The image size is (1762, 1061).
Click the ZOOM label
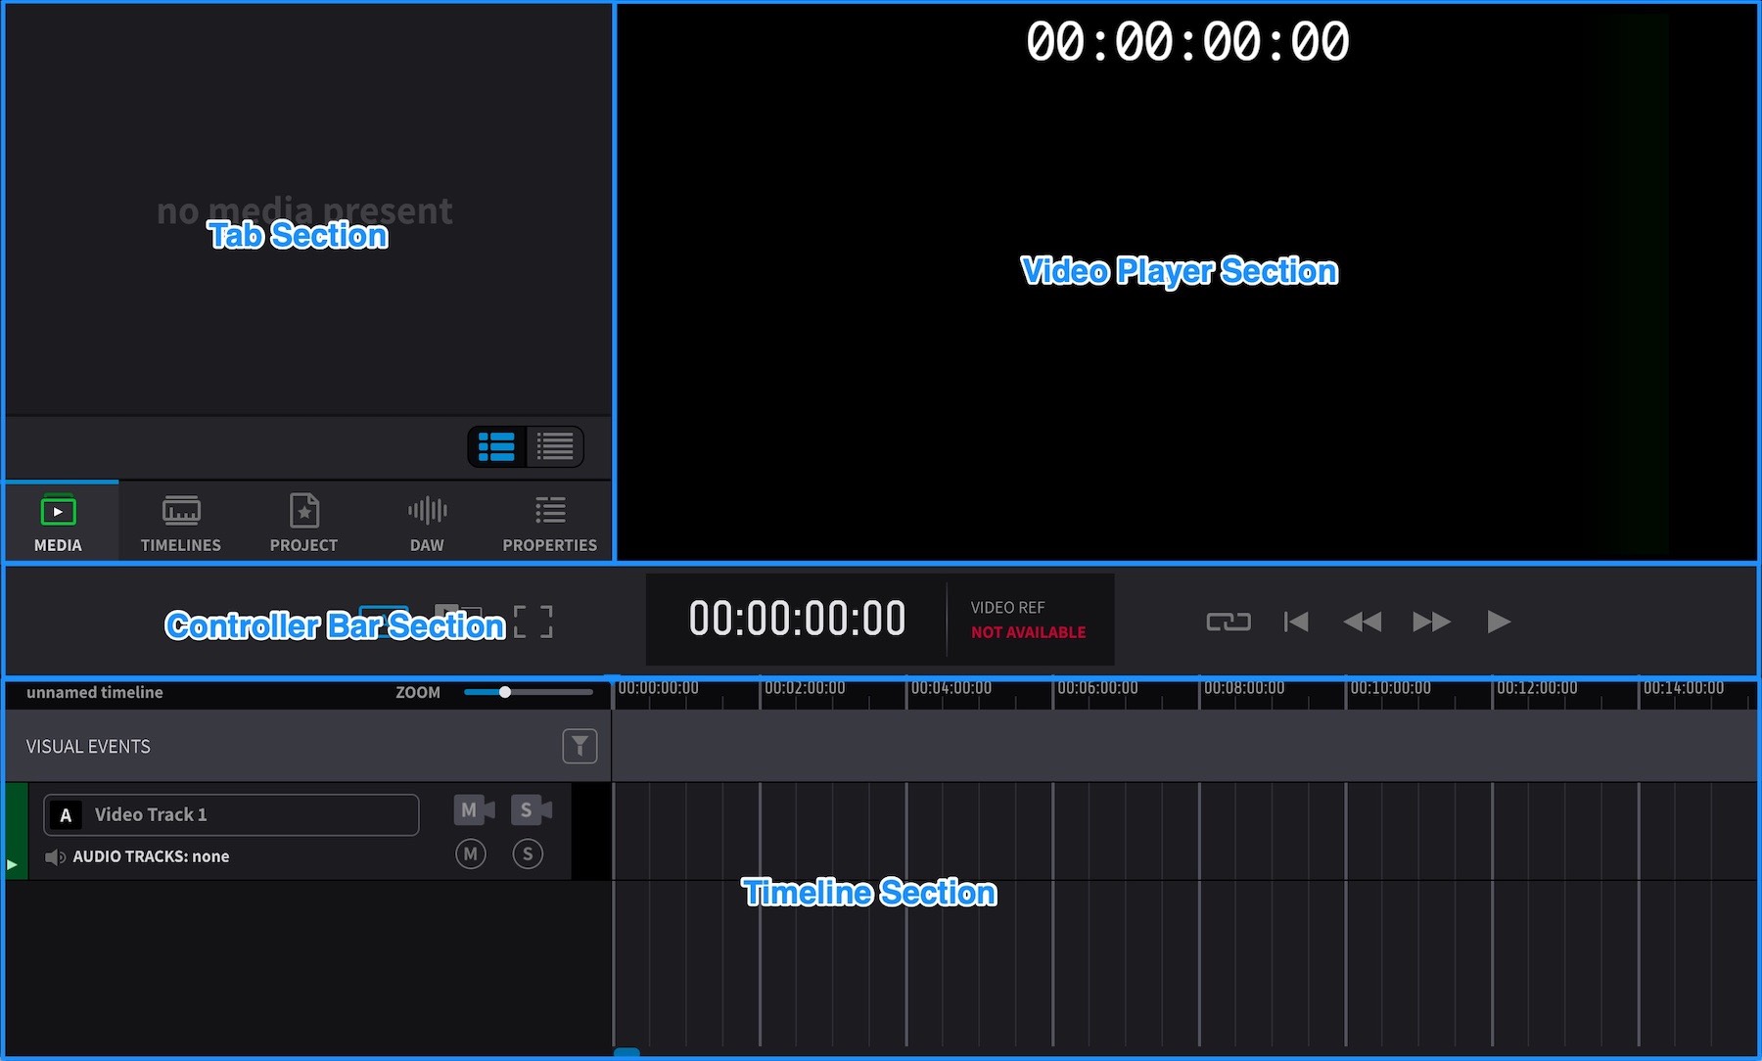(418, 692)
